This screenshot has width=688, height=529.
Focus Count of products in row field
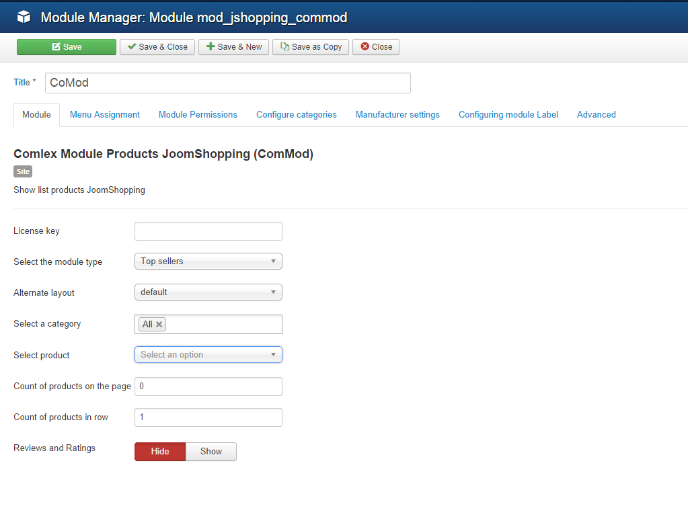pos(208,417)
